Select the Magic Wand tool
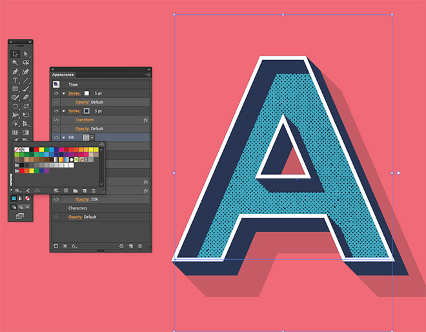 15,63
